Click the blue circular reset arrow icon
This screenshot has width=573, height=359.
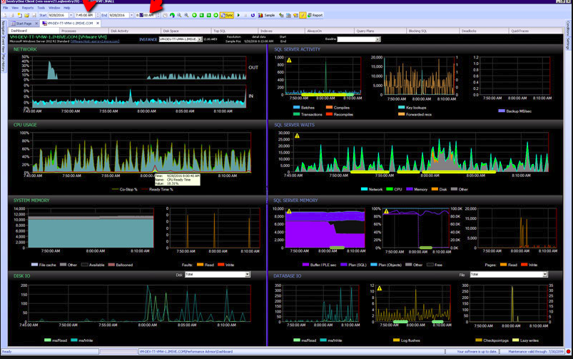click(253, 16)
